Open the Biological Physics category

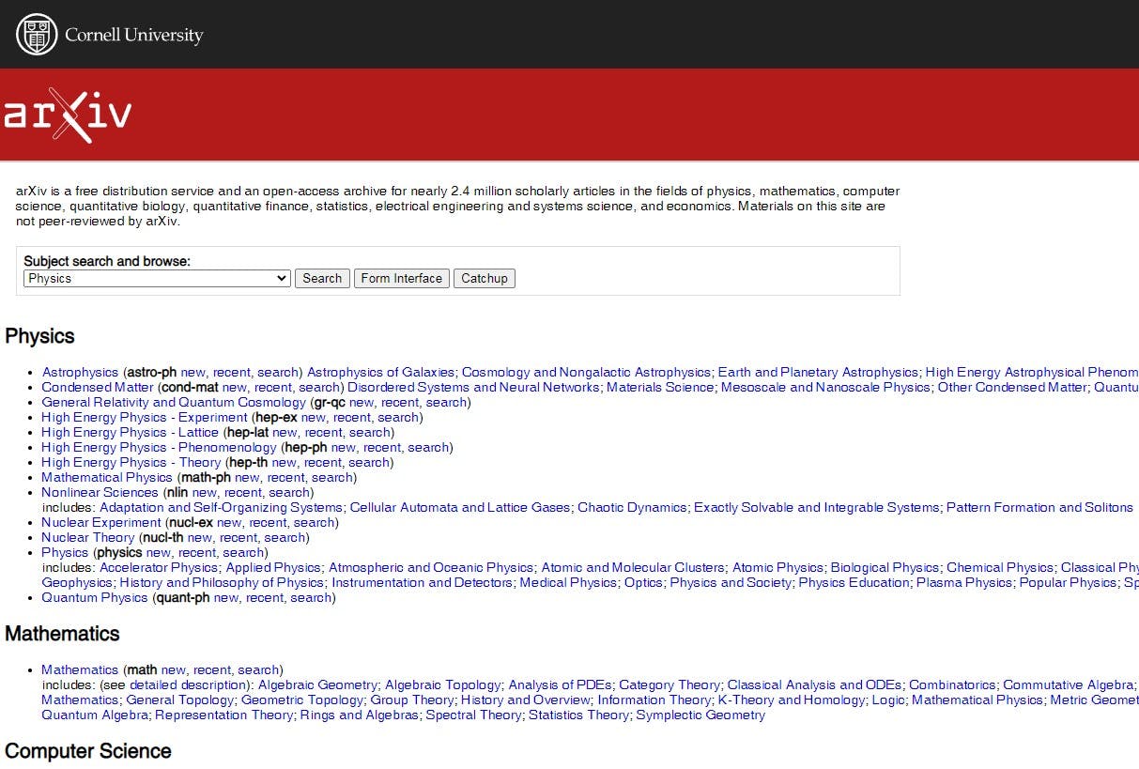tap(885, 568)
